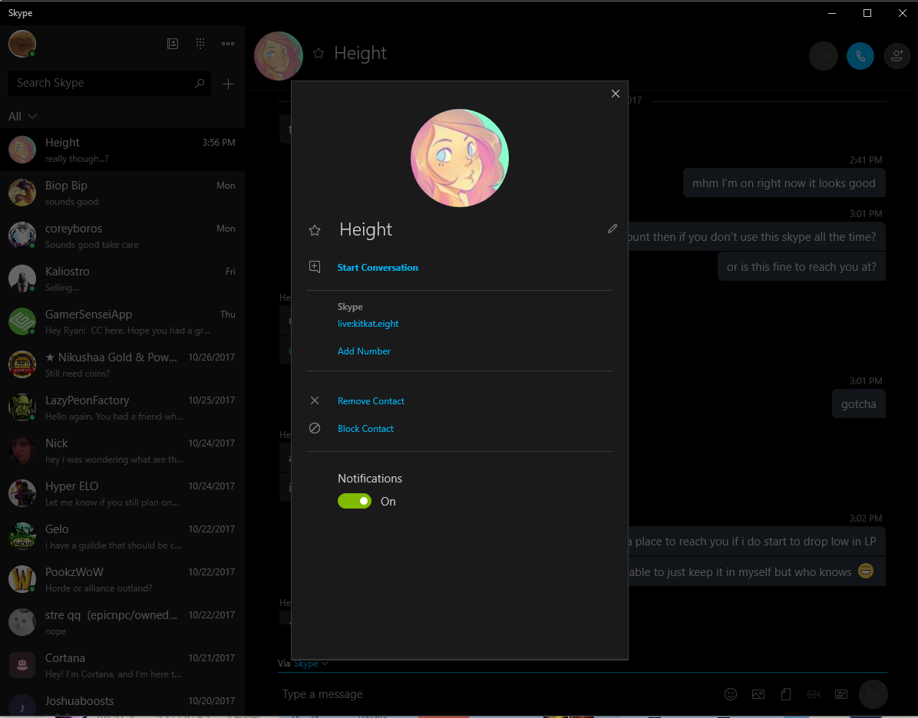Image resolution: width=918 pixels, height=718 pixels.
Task: Open the Joshuaboosts conversation
Action: 122,702
